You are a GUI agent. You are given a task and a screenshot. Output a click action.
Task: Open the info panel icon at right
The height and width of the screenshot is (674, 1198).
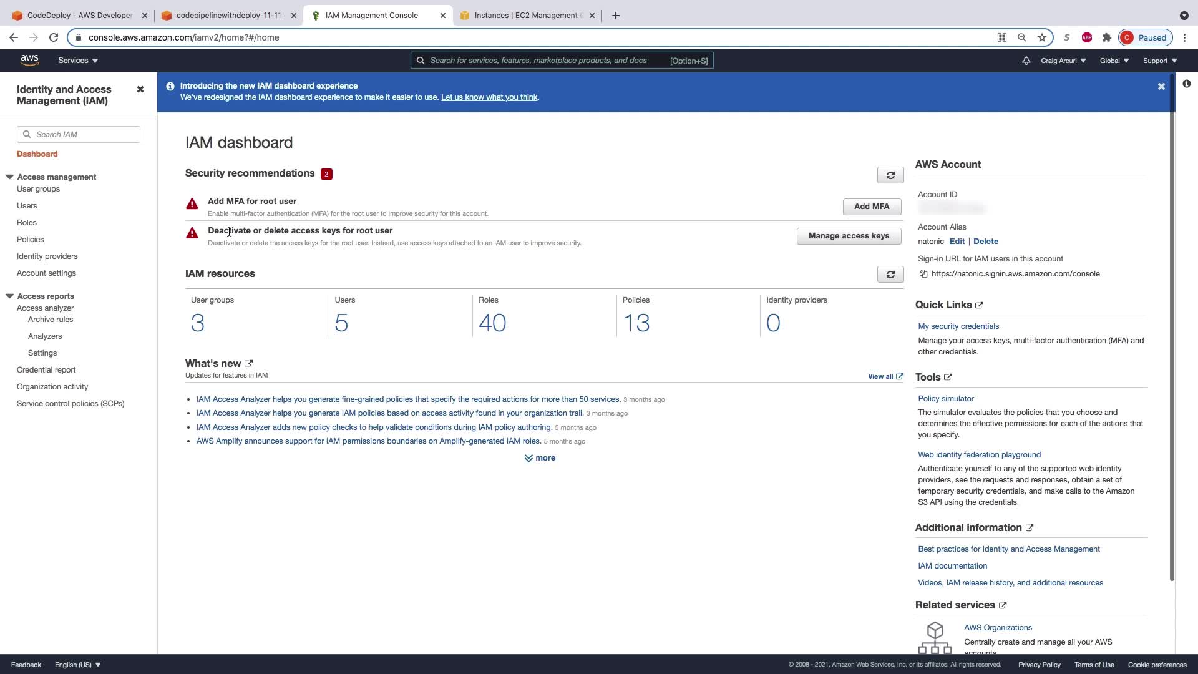pyautogui.click(x=1186, y=84)
